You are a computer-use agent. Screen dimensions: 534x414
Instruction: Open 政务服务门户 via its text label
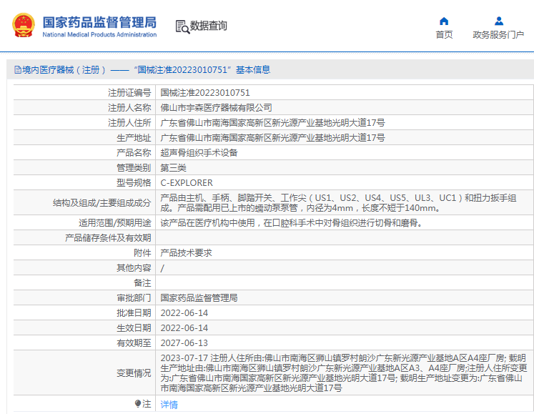[x=498, y=34]
